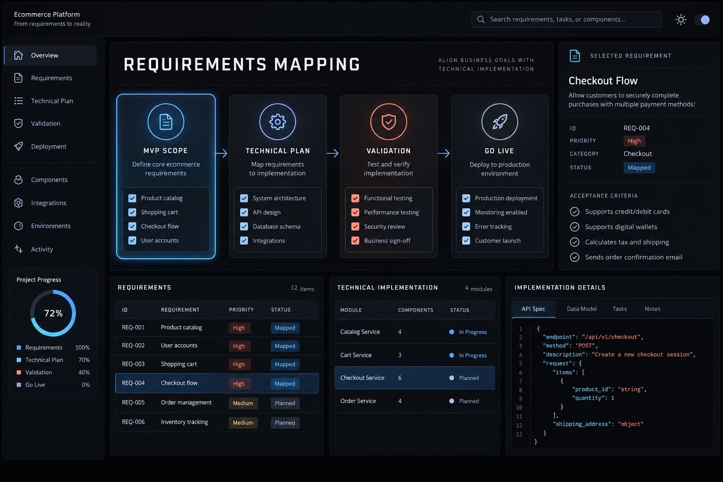Click the Mapped status badge in Selected Requirement

[639, 168]
